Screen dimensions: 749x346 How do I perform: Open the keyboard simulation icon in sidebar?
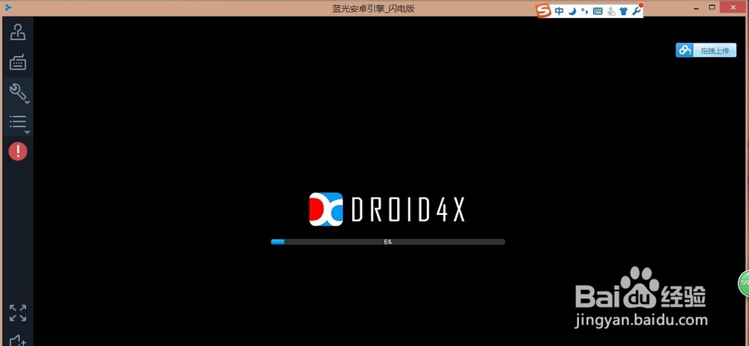pyautogui.click(x=18, y=62)
